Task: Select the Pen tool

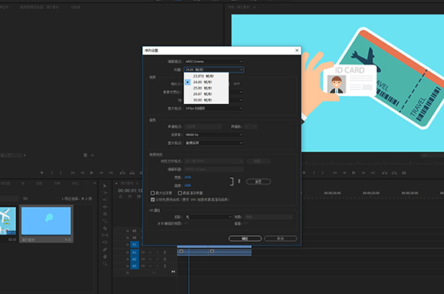Action: click(105, 250)
